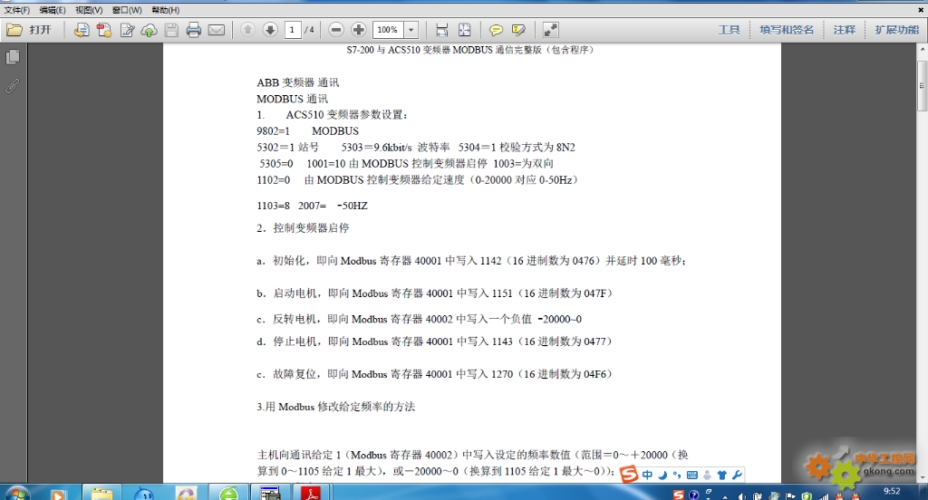Click the fit one full page icon
Image resolution: width=928 pixels, height=500 pixels.
point(465,30)
